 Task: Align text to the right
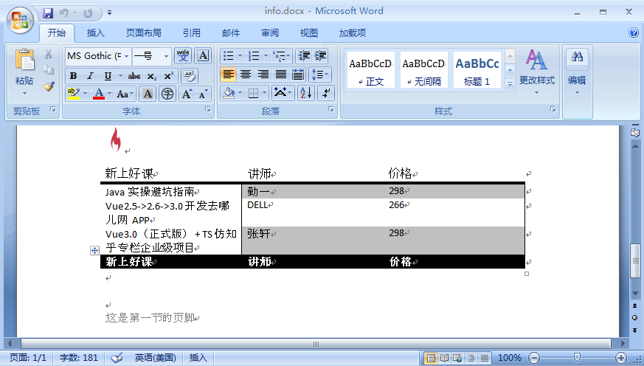pos(263,75)
